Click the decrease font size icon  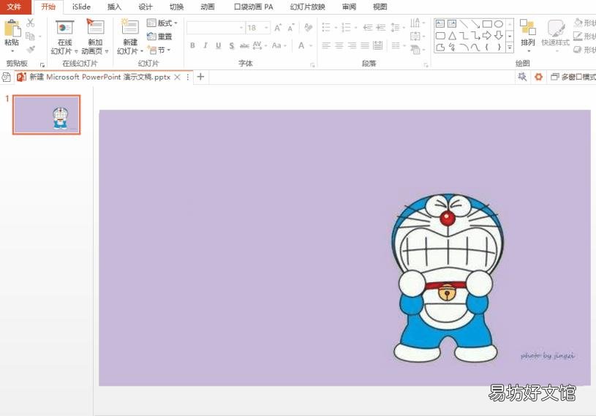pos(291,28)
